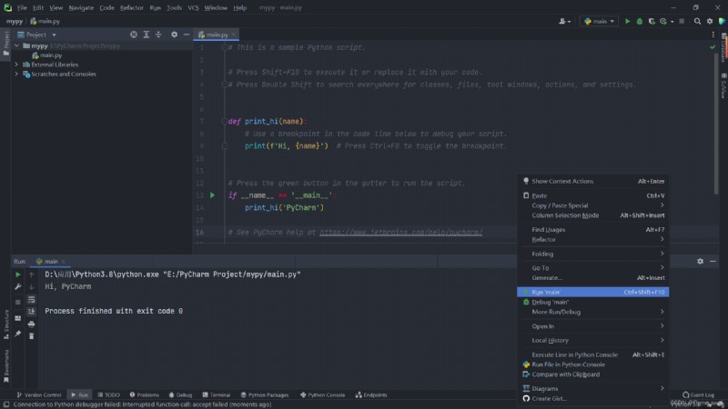Select Paste in the context menu
Image resolution: width=728 pixels, height=409 pixels.
point(593,195)
